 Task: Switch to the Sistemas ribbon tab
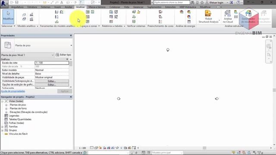click(x=45, y=7)
